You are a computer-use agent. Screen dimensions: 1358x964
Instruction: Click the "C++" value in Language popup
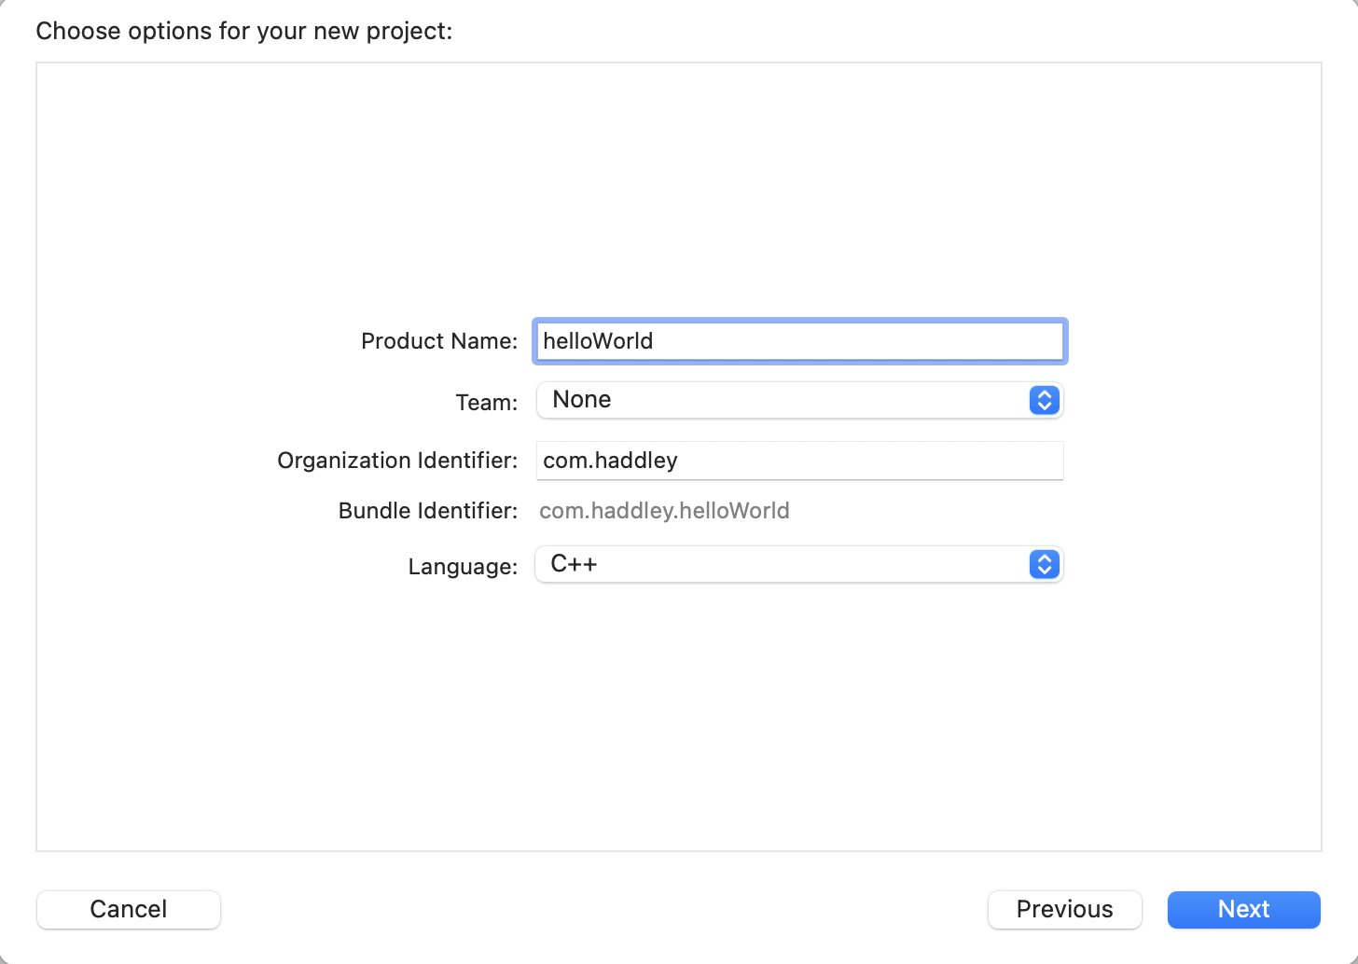(574, 564)
